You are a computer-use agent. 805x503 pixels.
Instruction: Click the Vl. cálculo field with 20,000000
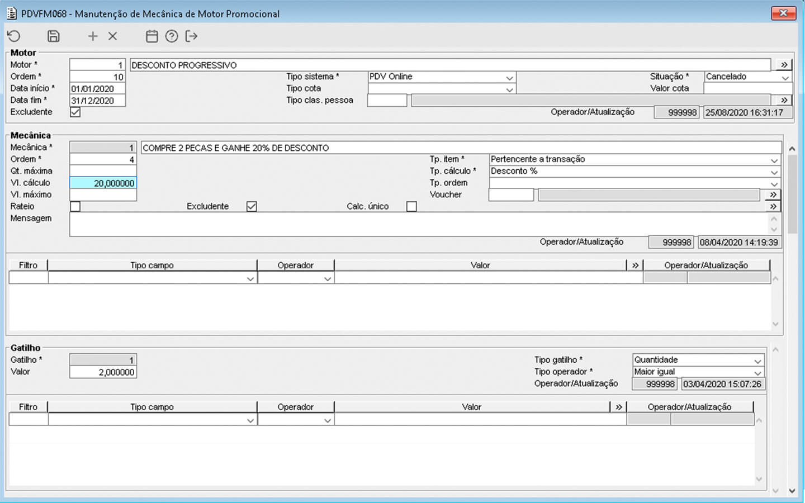[103, 183]
